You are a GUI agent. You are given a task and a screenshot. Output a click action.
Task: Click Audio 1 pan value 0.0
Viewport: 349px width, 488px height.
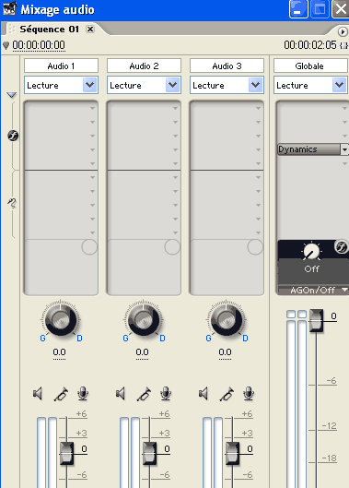point(59,352)
